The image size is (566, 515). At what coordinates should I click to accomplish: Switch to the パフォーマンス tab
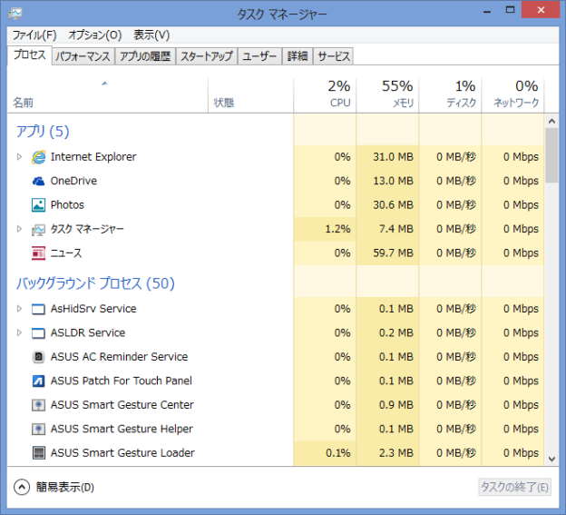pos(83,56)
